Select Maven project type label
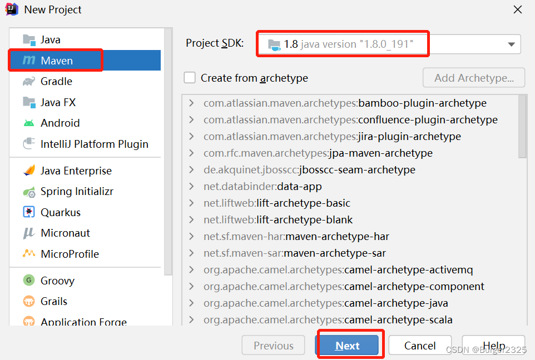The image size is (535, 360). coord(57,61)
